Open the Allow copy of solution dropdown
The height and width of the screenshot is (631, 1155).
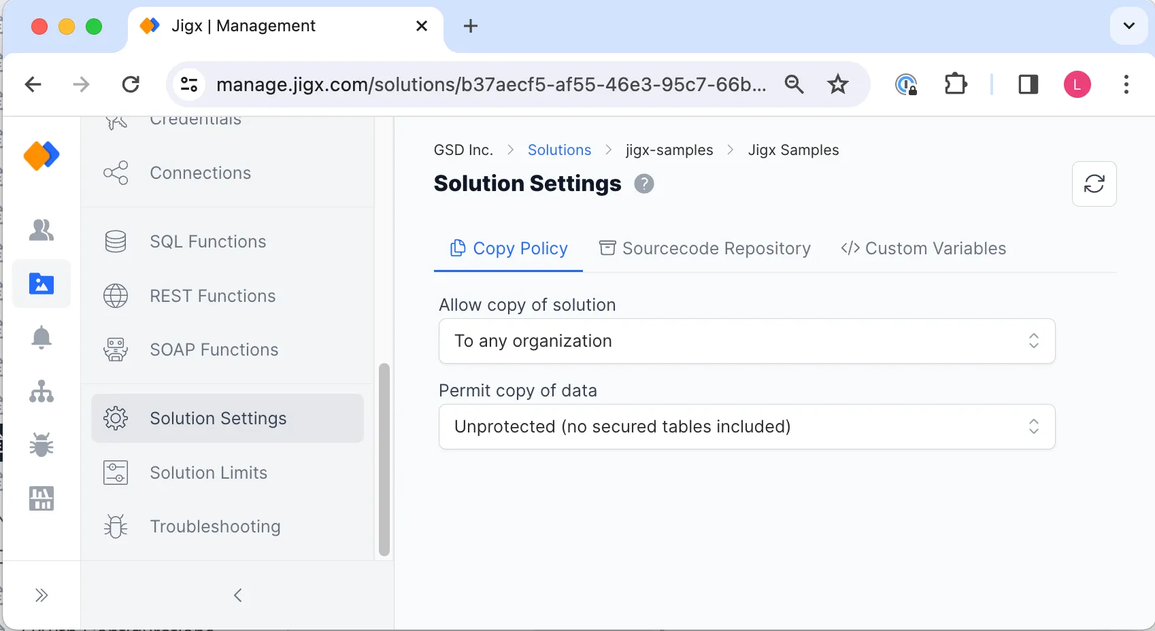pos(747,341)
